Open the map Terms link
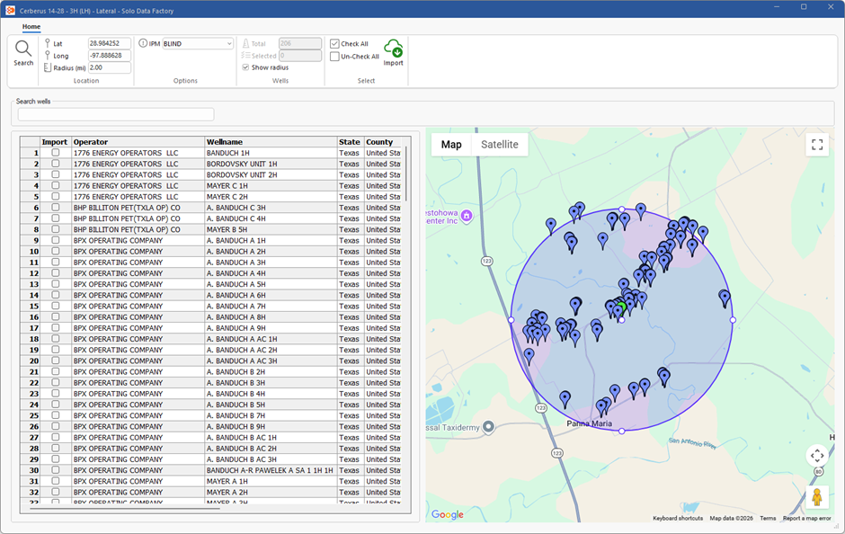The width and height of the screenshot is (845, 534). pyautogui.click(x=767, y=519)
